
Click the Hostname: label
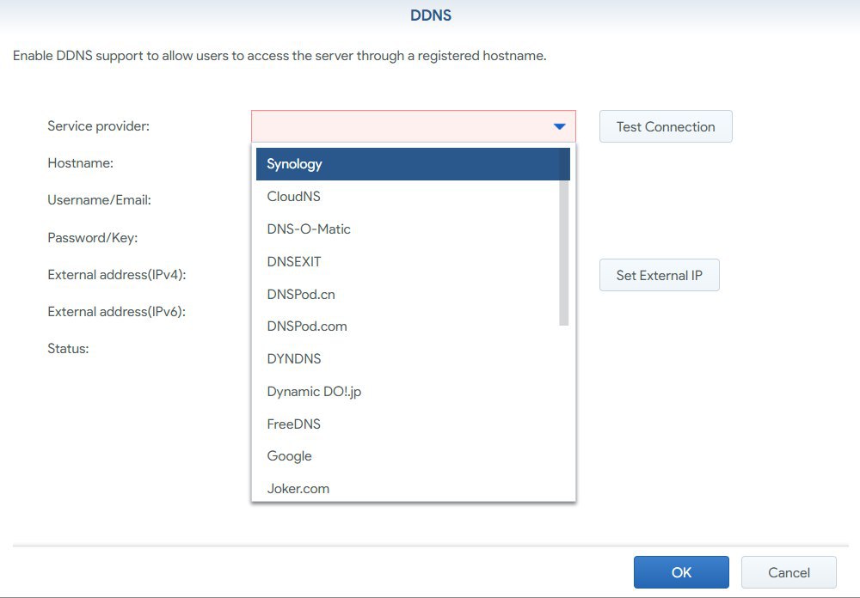(x=81, y=162)
